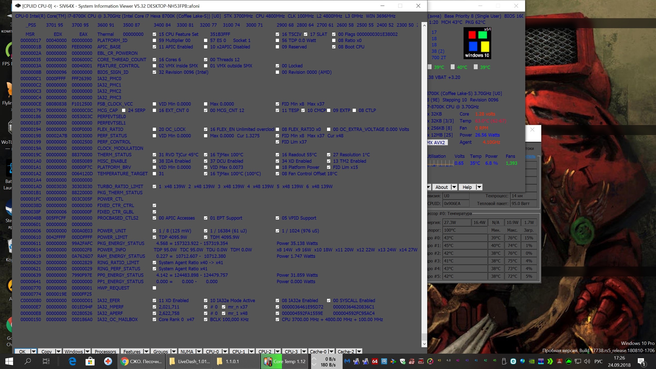Toggle the 16 Cores 6 checkbox
656x369 pixels.
click(x=154, y=60)
